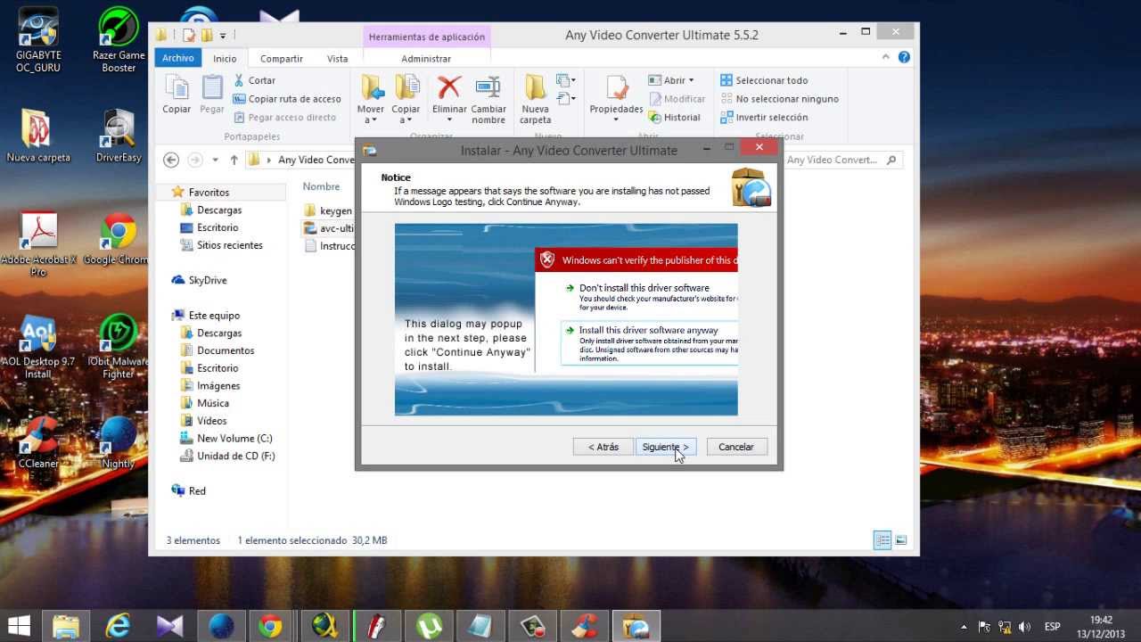
Task: Click Copiar ruta de acceso
Action: pos(287,99)
